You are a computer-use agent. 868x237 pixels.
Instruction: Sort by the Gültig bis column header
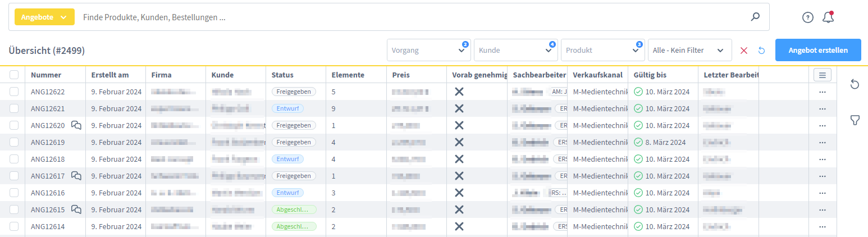pos(650,75)
